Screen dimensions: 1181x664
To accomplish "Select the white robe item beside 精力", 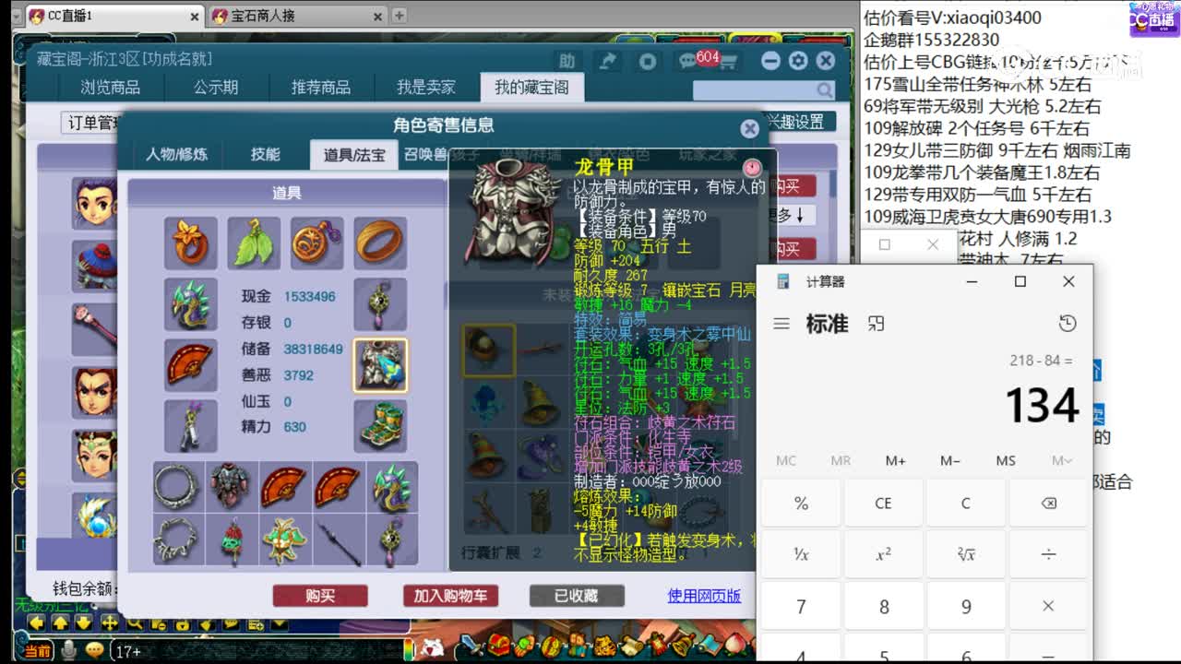I will tap(191, 426).
